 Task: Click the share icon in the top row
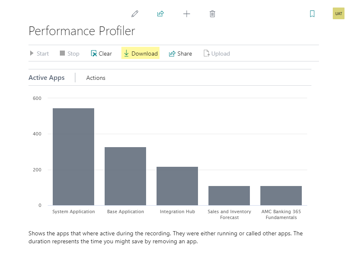pyautogui.click(x=160, y=14)
